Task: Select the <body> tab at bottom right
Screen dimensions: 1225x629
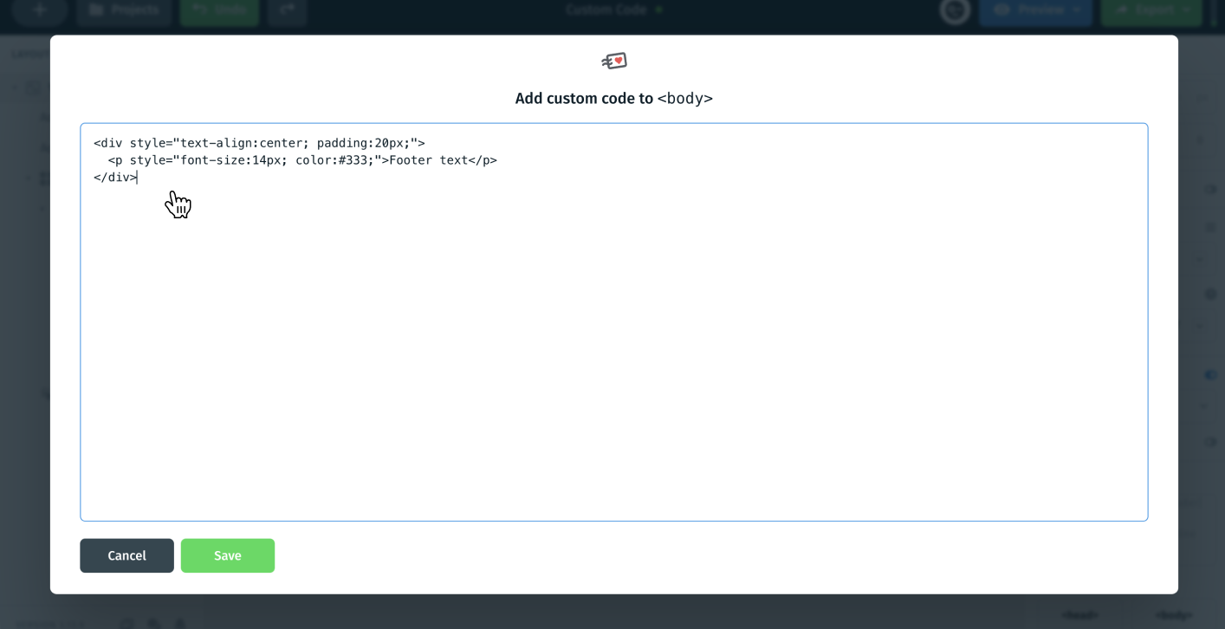Action: 1174,615
